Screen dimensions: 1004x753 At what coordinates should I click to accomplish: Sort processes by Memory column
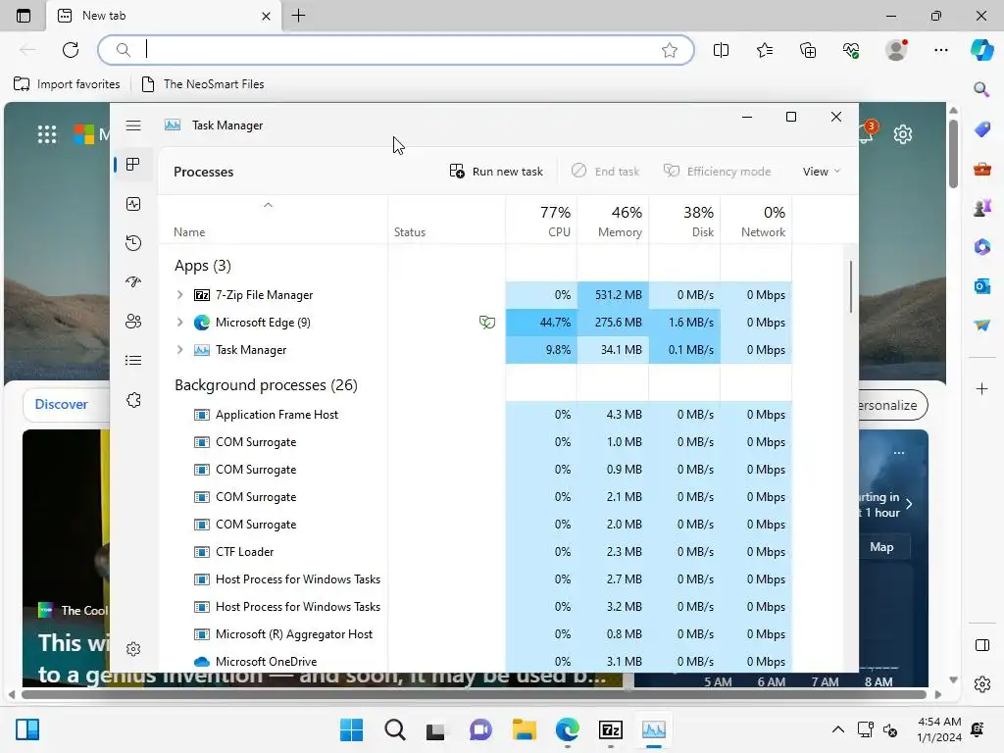pos(613,221)
